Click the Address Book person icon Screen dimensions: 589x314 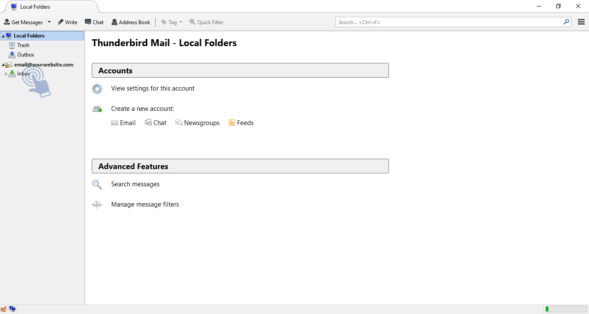pyautogui.click(x=114, y=22)
